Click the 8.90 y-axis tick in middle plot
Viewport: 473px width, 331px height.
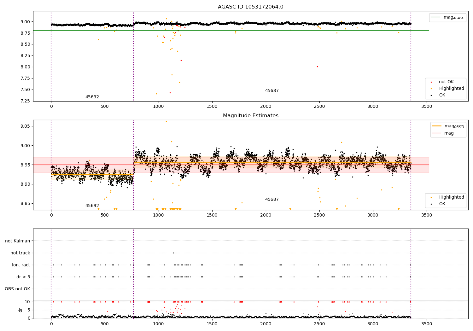25,184
